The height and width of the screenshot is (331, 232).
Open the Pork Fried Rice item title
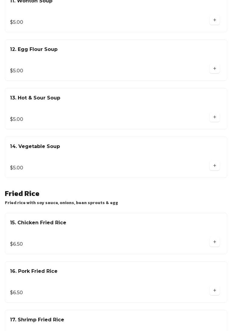(34, 271)
